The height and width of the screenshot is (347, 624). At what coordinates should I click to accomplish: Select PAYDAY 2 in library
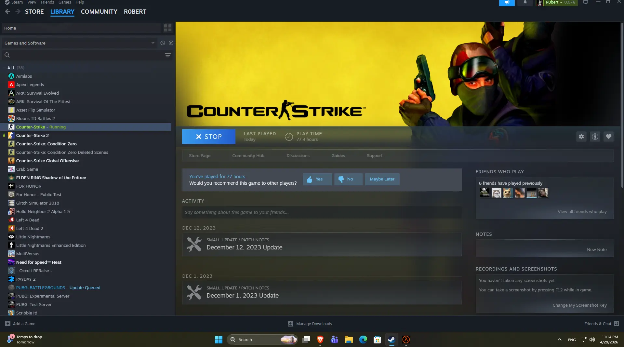pos(26,279)
